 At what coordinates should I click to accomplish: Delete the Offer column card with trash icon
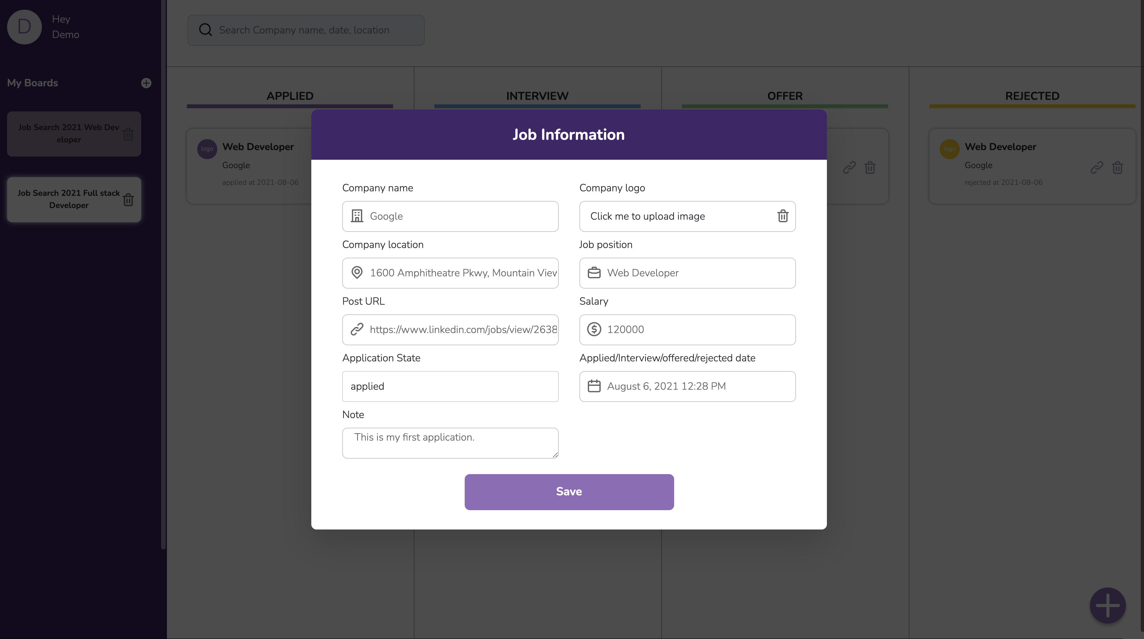[869, 167]
